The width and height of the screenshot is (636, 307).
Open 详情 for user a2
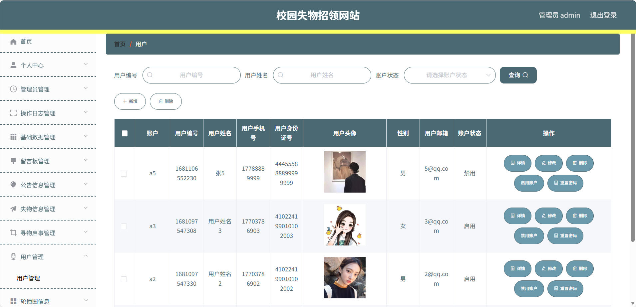[517, 269]
